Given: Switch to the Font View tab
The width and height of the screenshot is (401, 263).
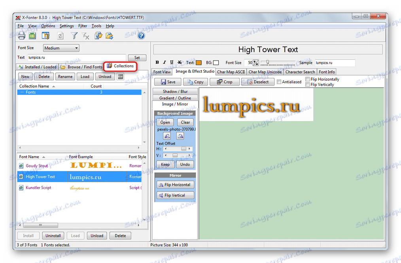Looking at the screenshot, I should point(162,72).
